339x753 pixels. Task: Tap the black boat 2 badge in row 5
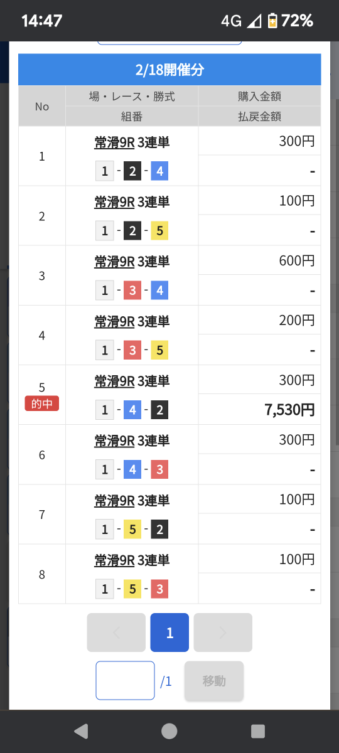(159, 410)
